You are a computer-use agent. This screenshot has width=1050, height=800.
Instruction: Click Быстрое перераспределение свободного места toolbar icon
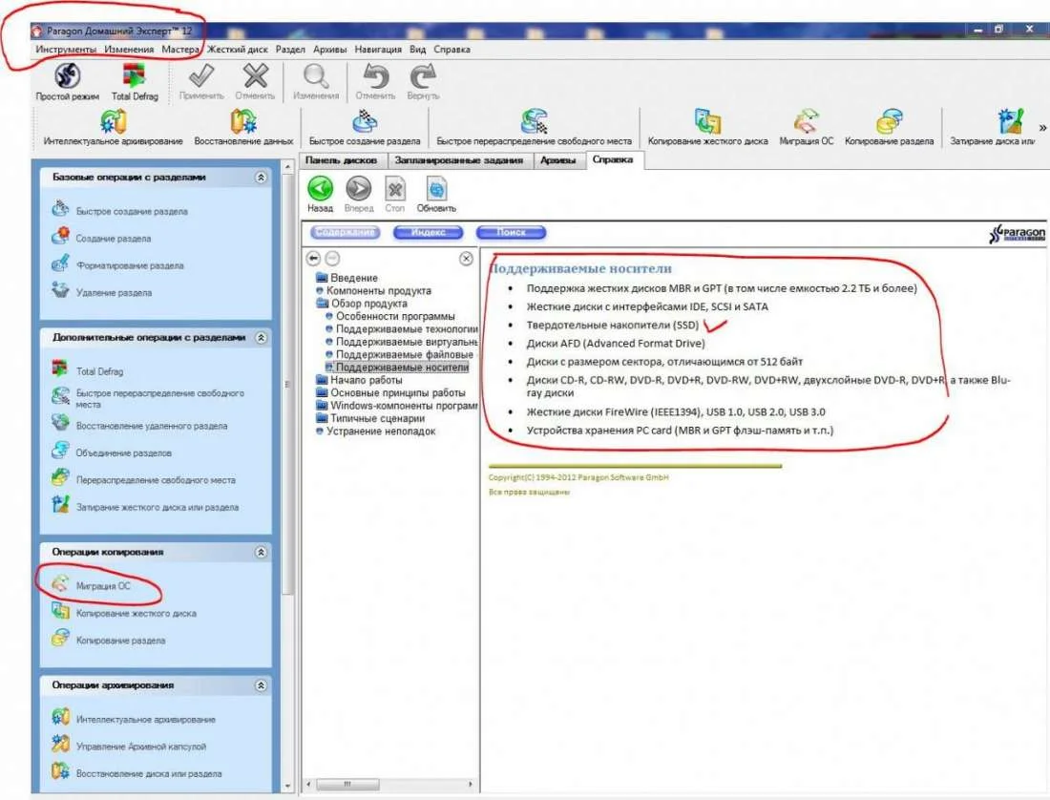(534, 128)
